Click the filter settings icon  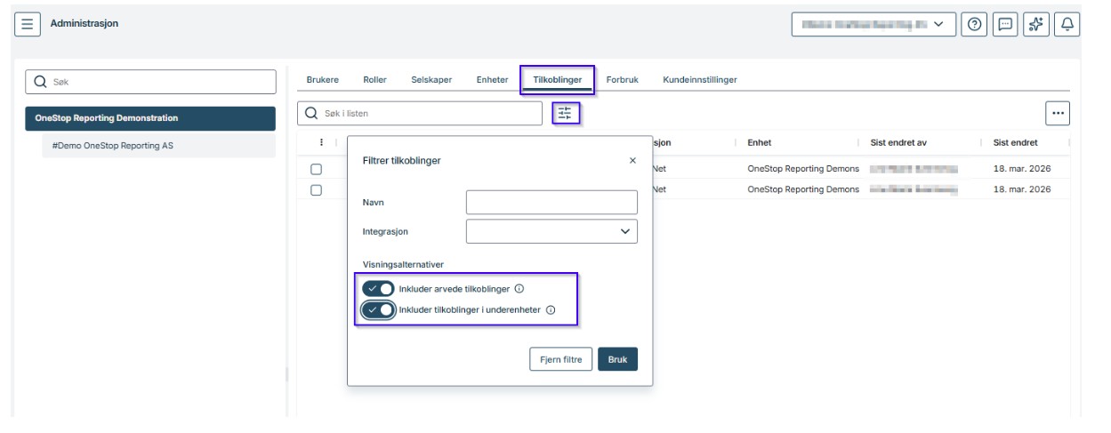pos(565,113)
